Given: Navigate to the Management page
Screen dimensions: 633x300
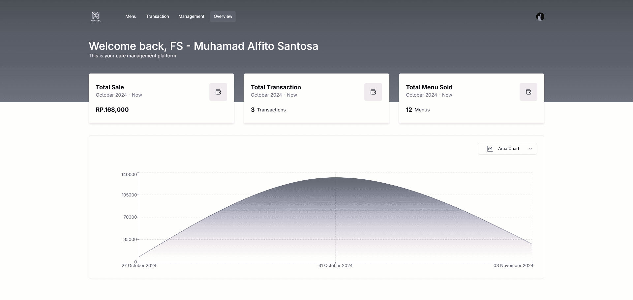Looking at the screenshot, I should 191,16.
